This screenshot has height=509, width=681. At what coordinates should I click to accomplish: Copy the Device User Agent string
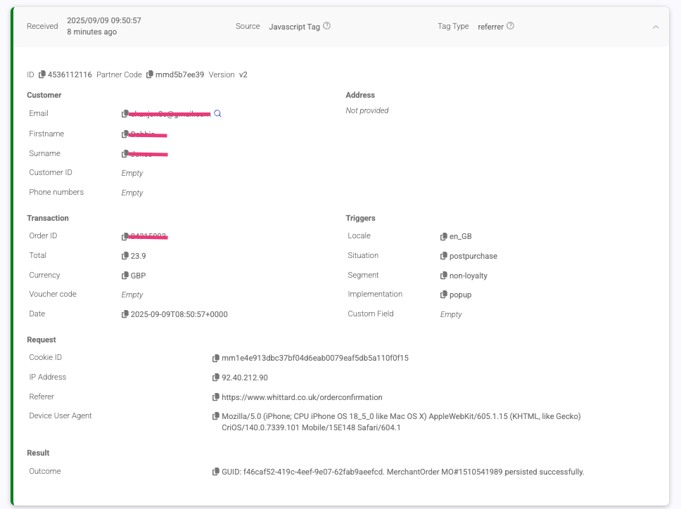click(x=216, y=416)
